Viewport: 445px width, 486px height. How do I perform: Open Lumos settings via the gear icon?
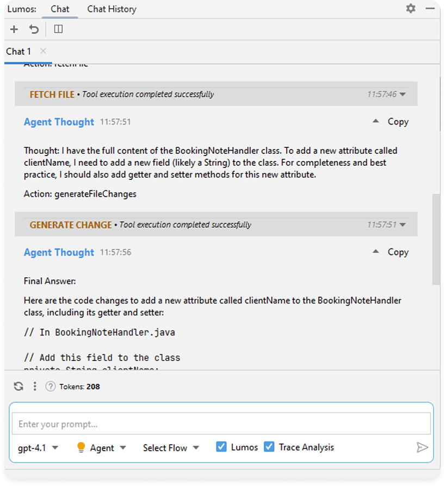tap(411, 9)
